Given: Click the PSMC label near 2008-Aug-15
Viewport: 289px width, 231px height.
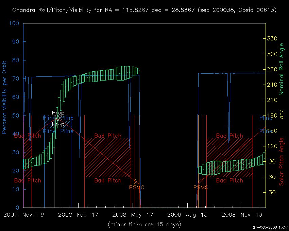Looking at the screenshot, I should point(201,188).
